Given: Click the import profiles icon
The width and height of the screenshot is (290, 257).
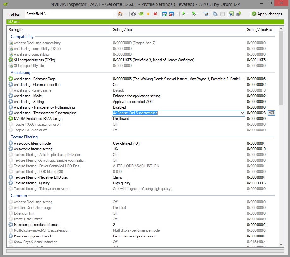Looking at the screenshot, I should (194, 14).
